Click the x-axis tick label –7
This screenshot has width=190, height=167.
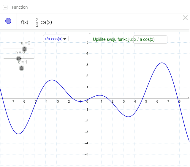pyautogui.click(x=12, y=101)
